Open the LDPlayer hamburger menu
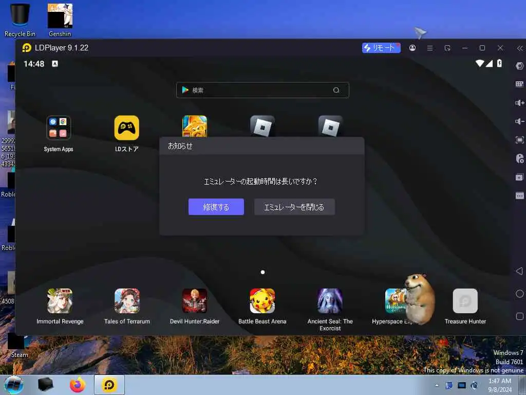The height and width of the screenshot is (395, 526). tap(430, 48)
